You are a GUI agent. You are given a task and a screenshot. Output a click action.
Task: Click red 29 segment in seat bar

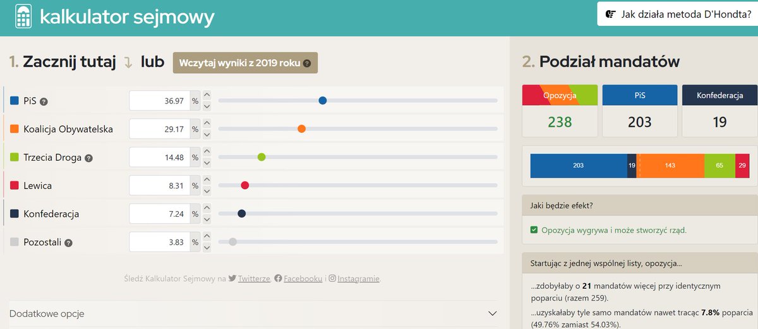742,165
